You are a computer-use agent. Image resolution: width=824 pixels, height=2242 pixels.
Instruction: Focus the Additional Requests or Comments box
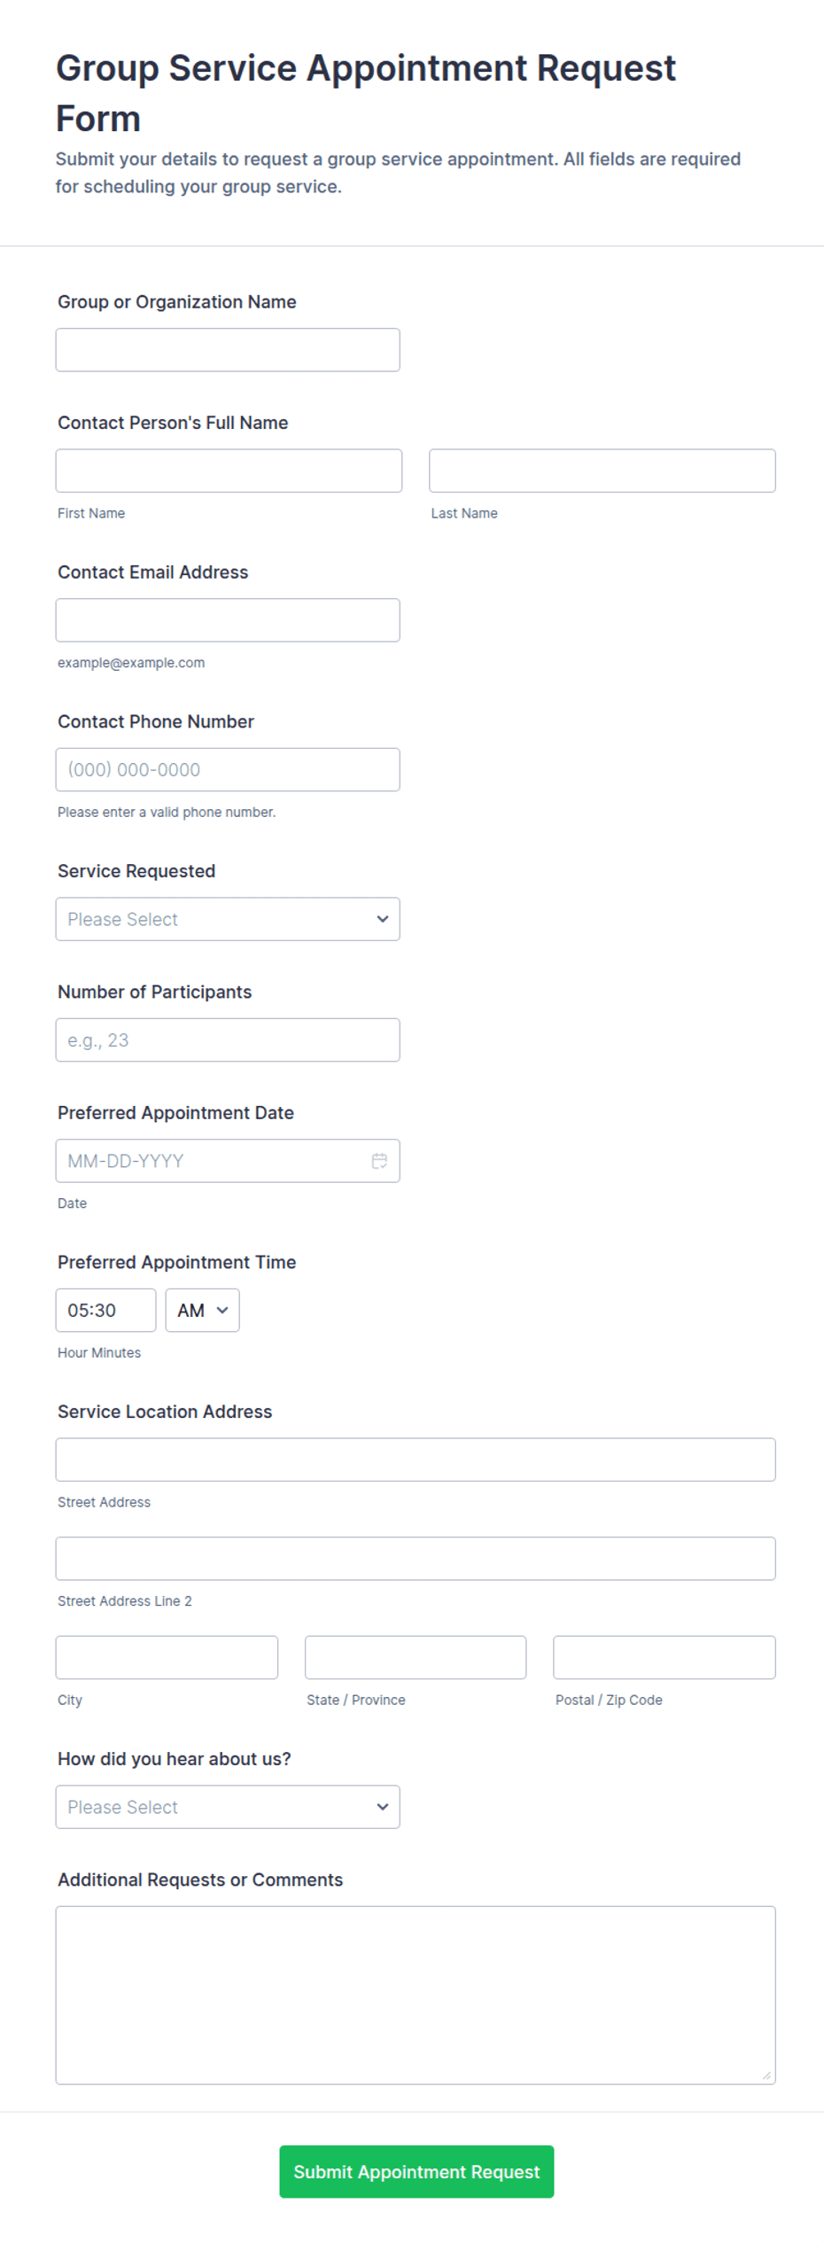coord(416,1996)
